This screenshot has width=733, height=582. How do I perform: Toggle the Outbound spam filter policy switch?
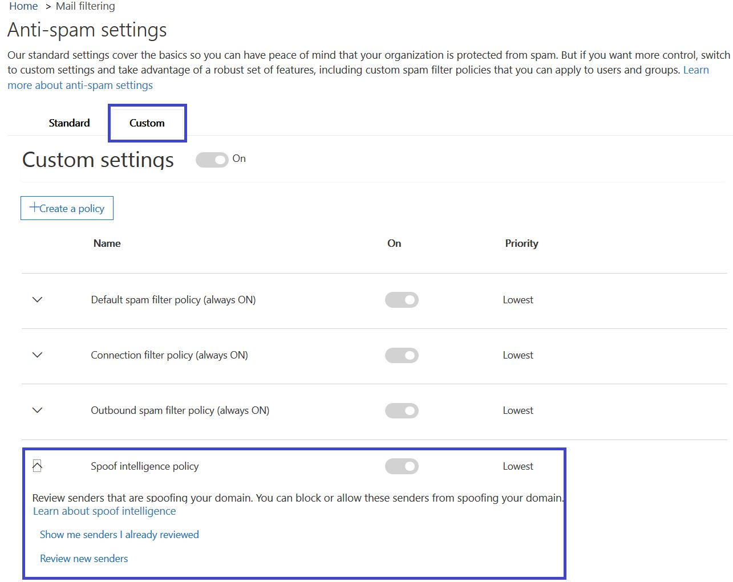click(x=402, y=410)
